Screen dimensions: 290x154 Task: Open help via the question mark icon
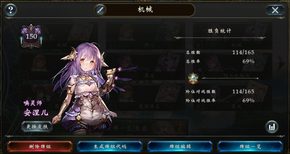(10, 10)
